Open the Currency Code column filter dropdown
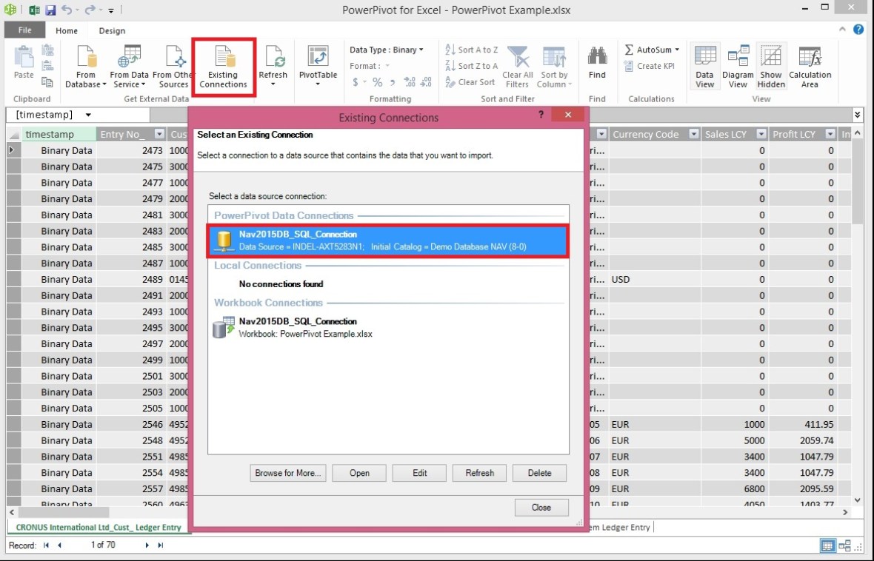Screen dimensions: 874x561 pos(692,134)
